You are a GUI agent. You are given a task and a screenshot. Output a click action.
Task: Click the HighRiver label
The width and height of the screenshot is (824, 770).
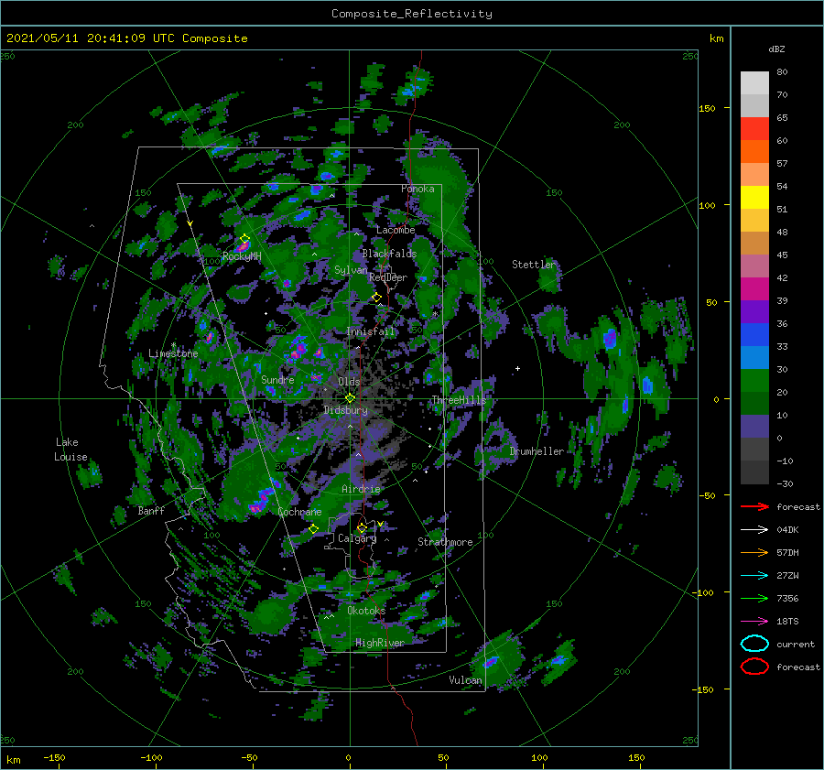(x=380, y=643)
